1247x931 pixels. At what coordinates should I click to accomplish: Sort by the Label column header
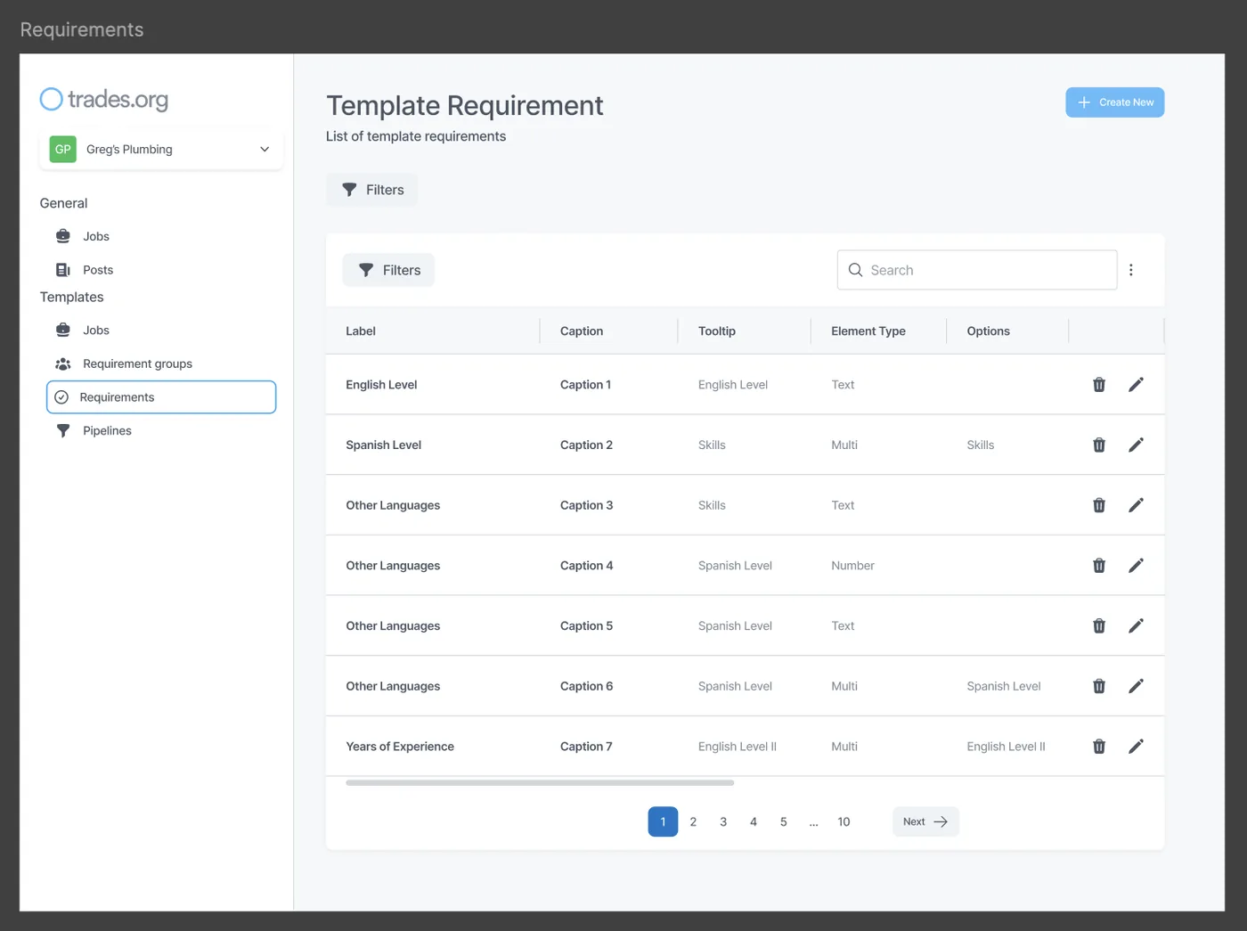(x=361, y=331)
